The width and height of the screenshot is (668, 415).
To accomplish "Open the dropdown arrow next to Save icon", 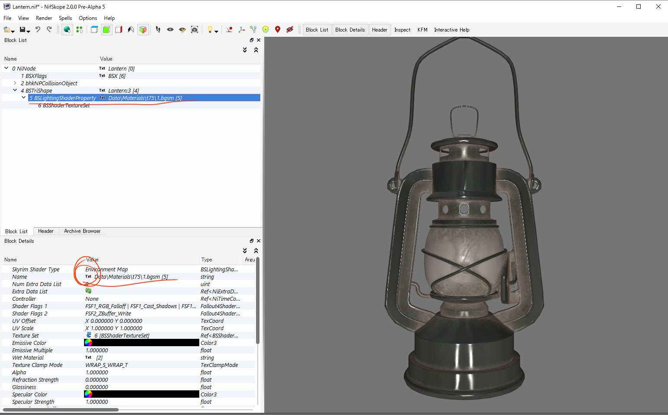I will (28, 31).
